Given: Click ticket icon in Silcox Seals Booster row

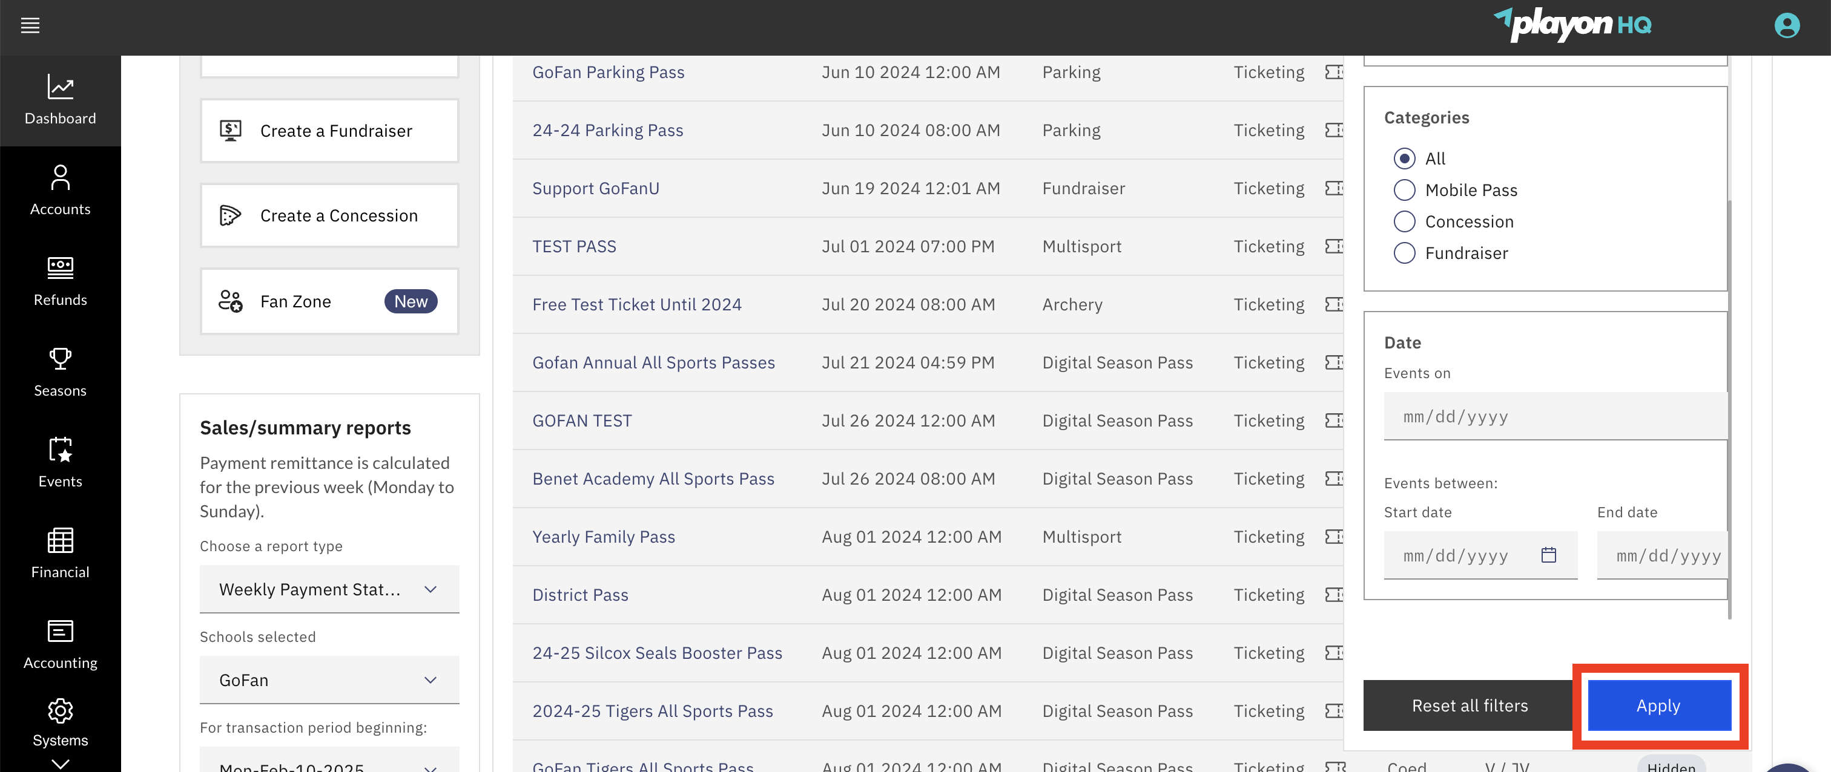Looking at the screenshot, I should [1334, 653].
